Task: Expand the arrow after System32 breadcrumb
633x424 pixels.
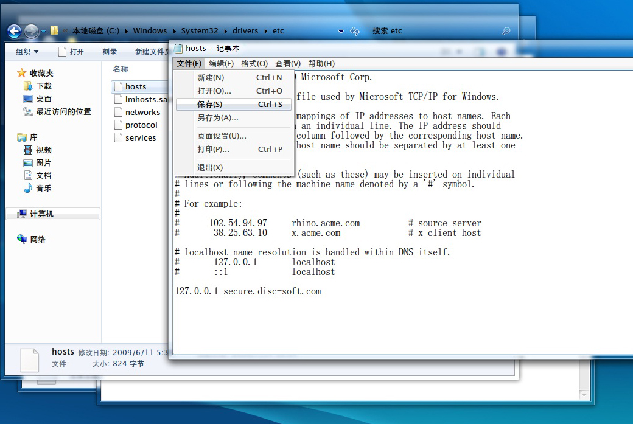Action: click(x=225, y=31)
